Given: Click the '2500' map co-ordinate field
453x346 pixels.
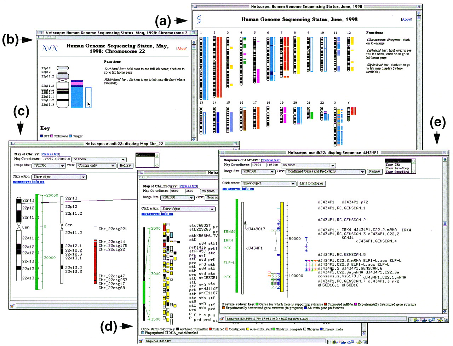Looking at the screenshot, I should (178, 191).
